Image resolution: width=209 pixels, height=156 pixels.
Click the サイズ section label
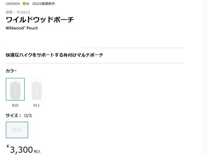[x=13, y=115]
